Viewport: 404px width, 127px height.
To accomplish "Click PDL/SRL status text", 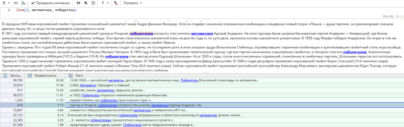I will coord(389,17).
